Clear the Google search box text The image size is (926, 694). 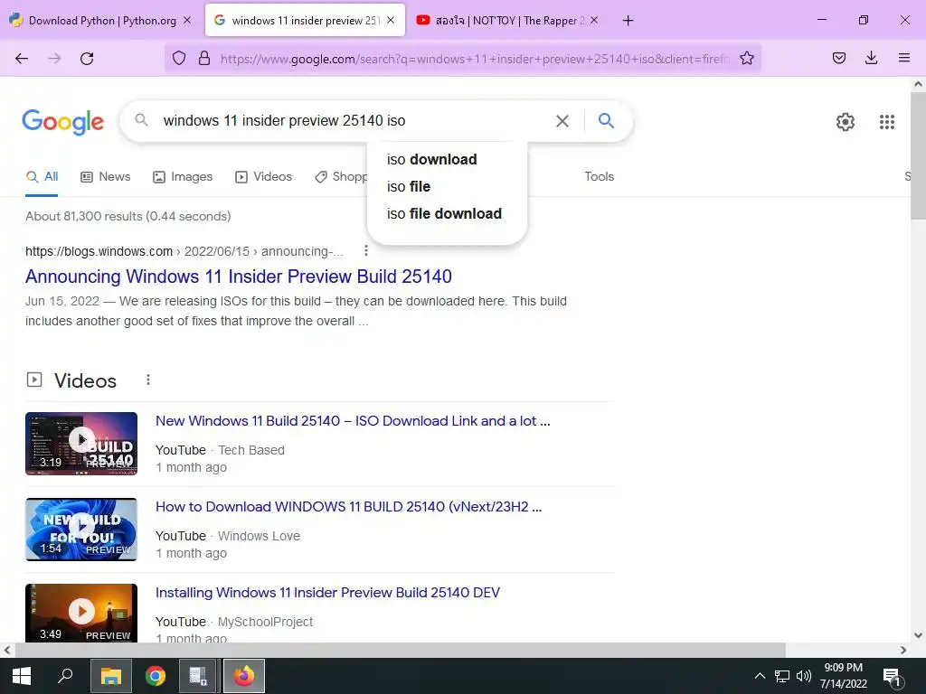click(562, 121)
